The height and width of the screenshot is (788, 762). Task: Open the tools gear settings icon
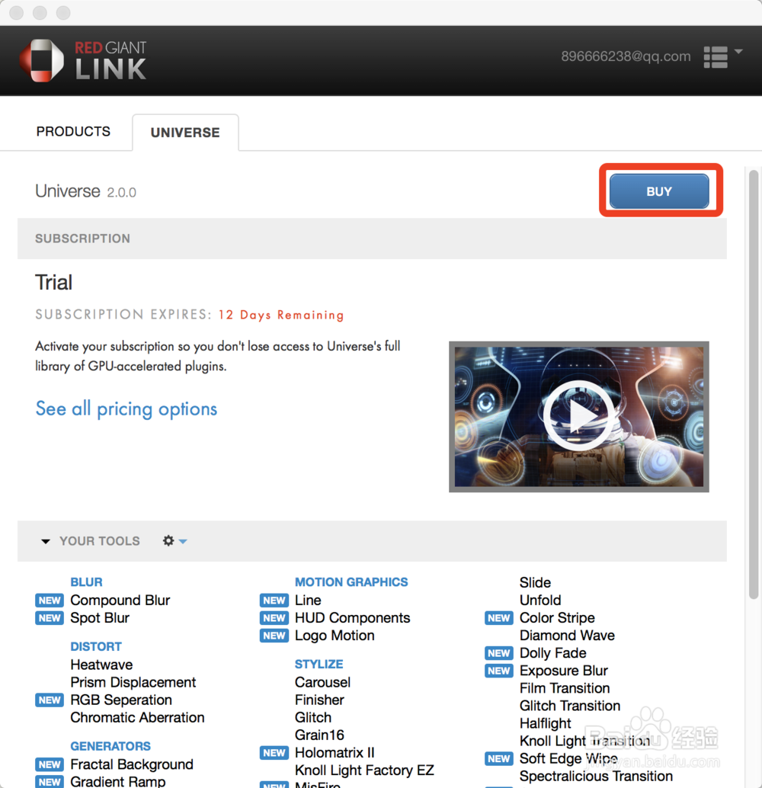pos(168,541)
